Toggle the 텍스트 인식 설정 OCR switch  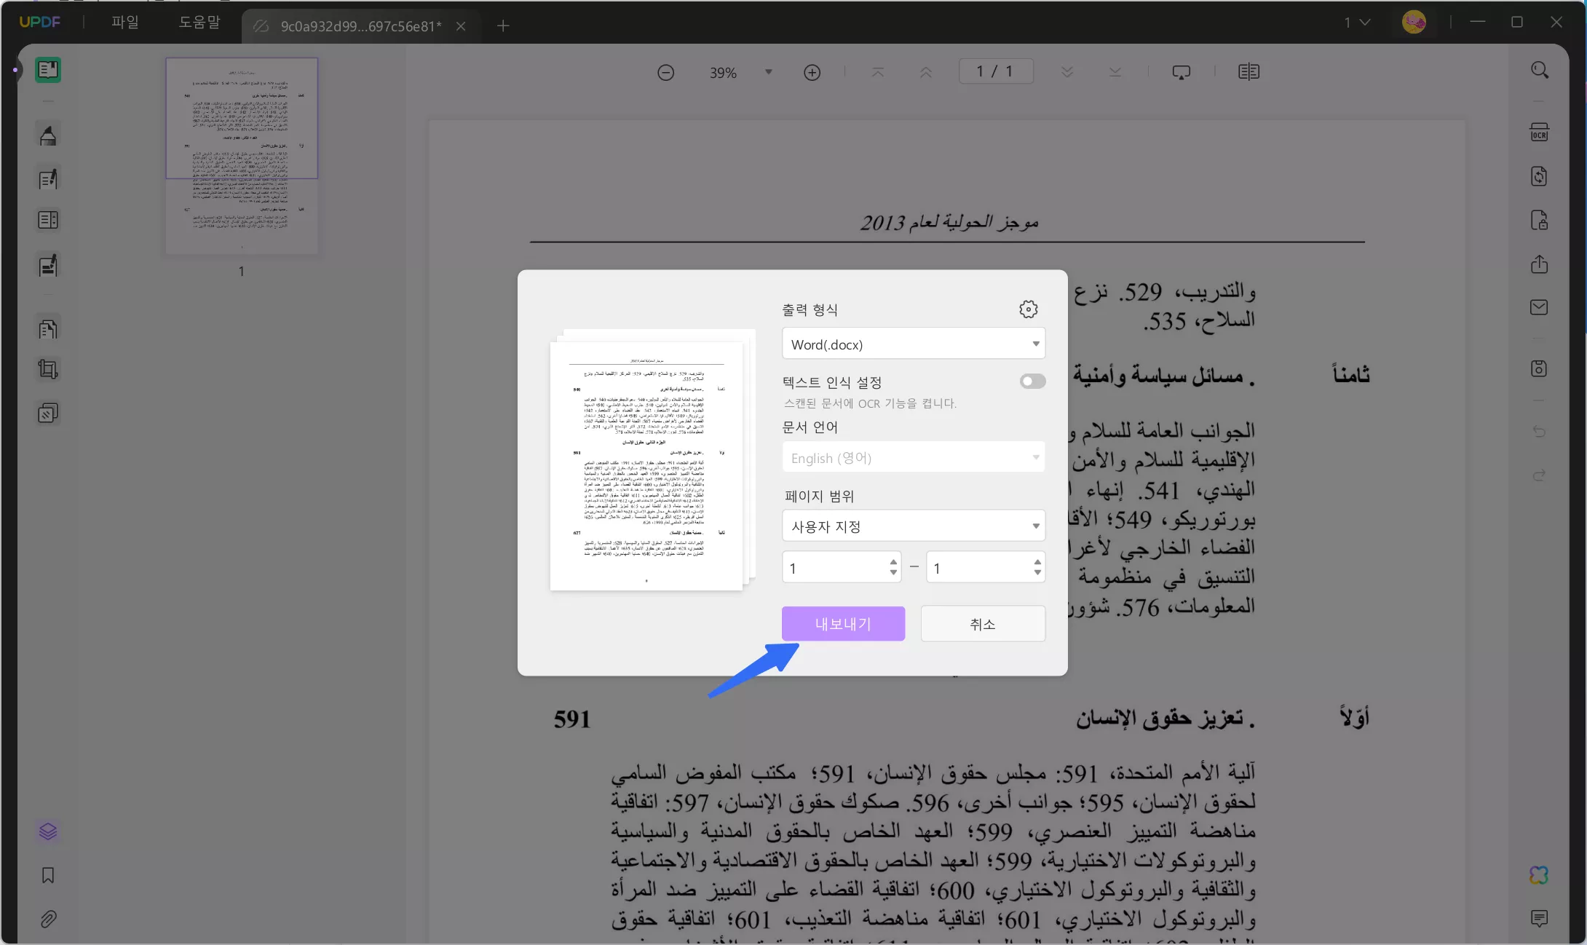pos(1032,381)
